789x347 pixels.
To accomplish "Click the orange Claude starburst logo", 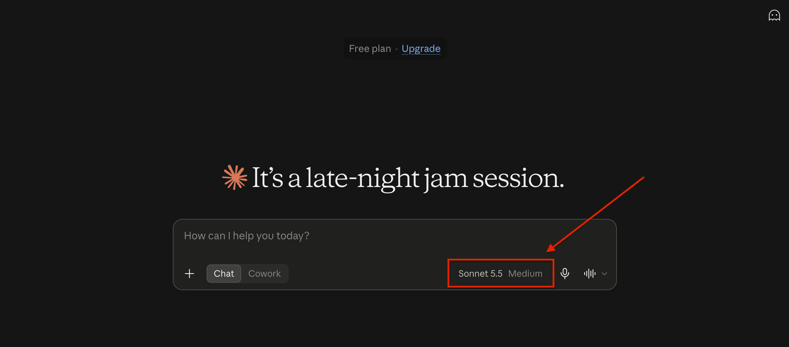I will (x=235, y=177).
